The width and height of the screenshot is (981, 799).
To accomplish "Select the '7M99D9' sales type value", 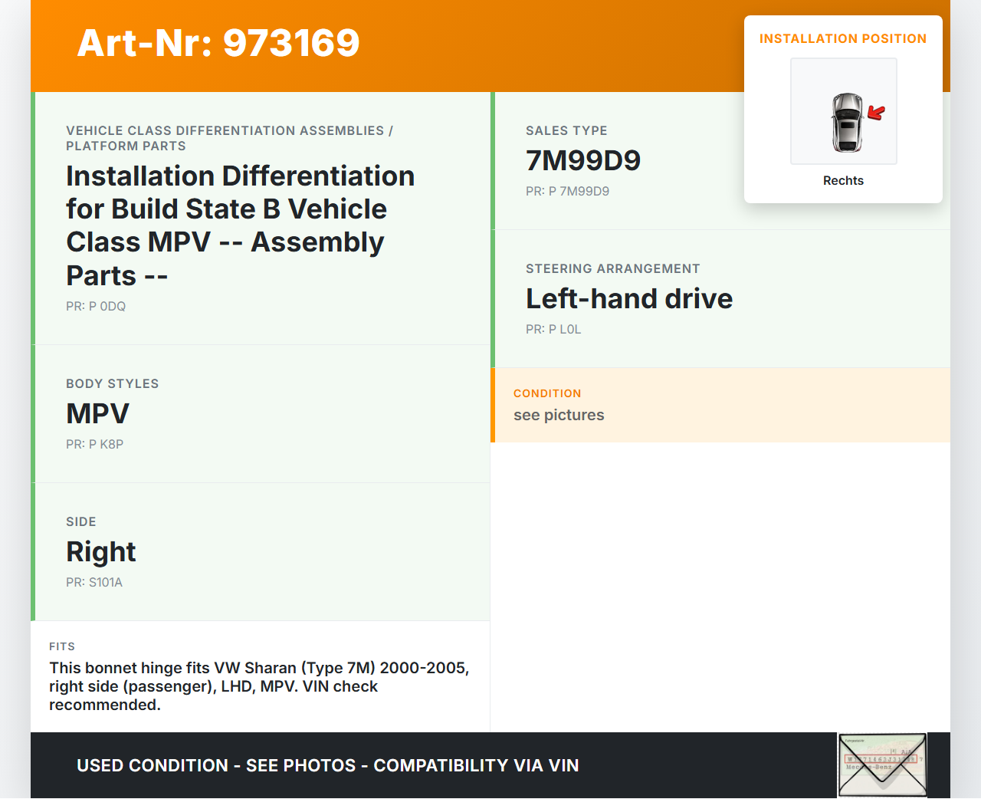I will pyautogui.click(x=583, y=160).
